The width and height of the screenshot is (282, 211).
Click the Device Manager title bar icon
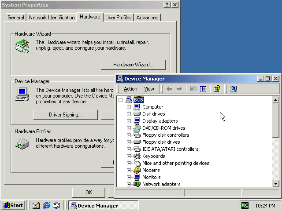tap(120, 79)
